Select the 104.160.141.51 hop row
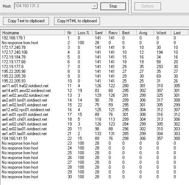 click(x=94, y=138)
